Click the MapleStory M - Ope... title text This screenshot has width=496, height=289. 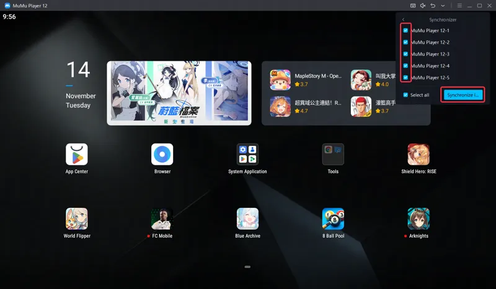pyautogui.click(x=318, y=76)
